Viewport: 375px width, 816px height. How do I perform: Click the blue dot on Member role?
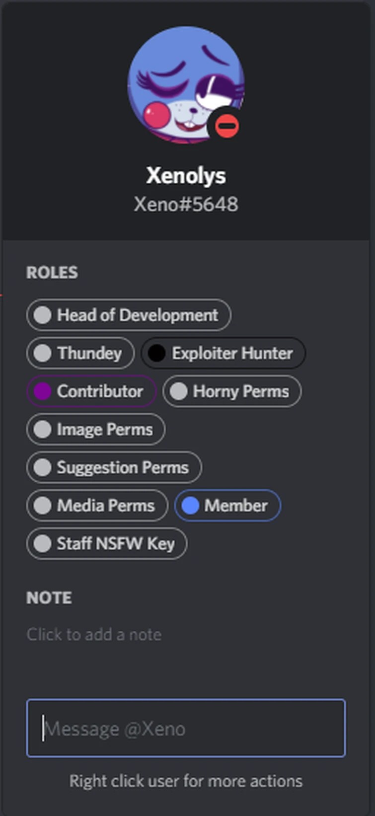190,506
